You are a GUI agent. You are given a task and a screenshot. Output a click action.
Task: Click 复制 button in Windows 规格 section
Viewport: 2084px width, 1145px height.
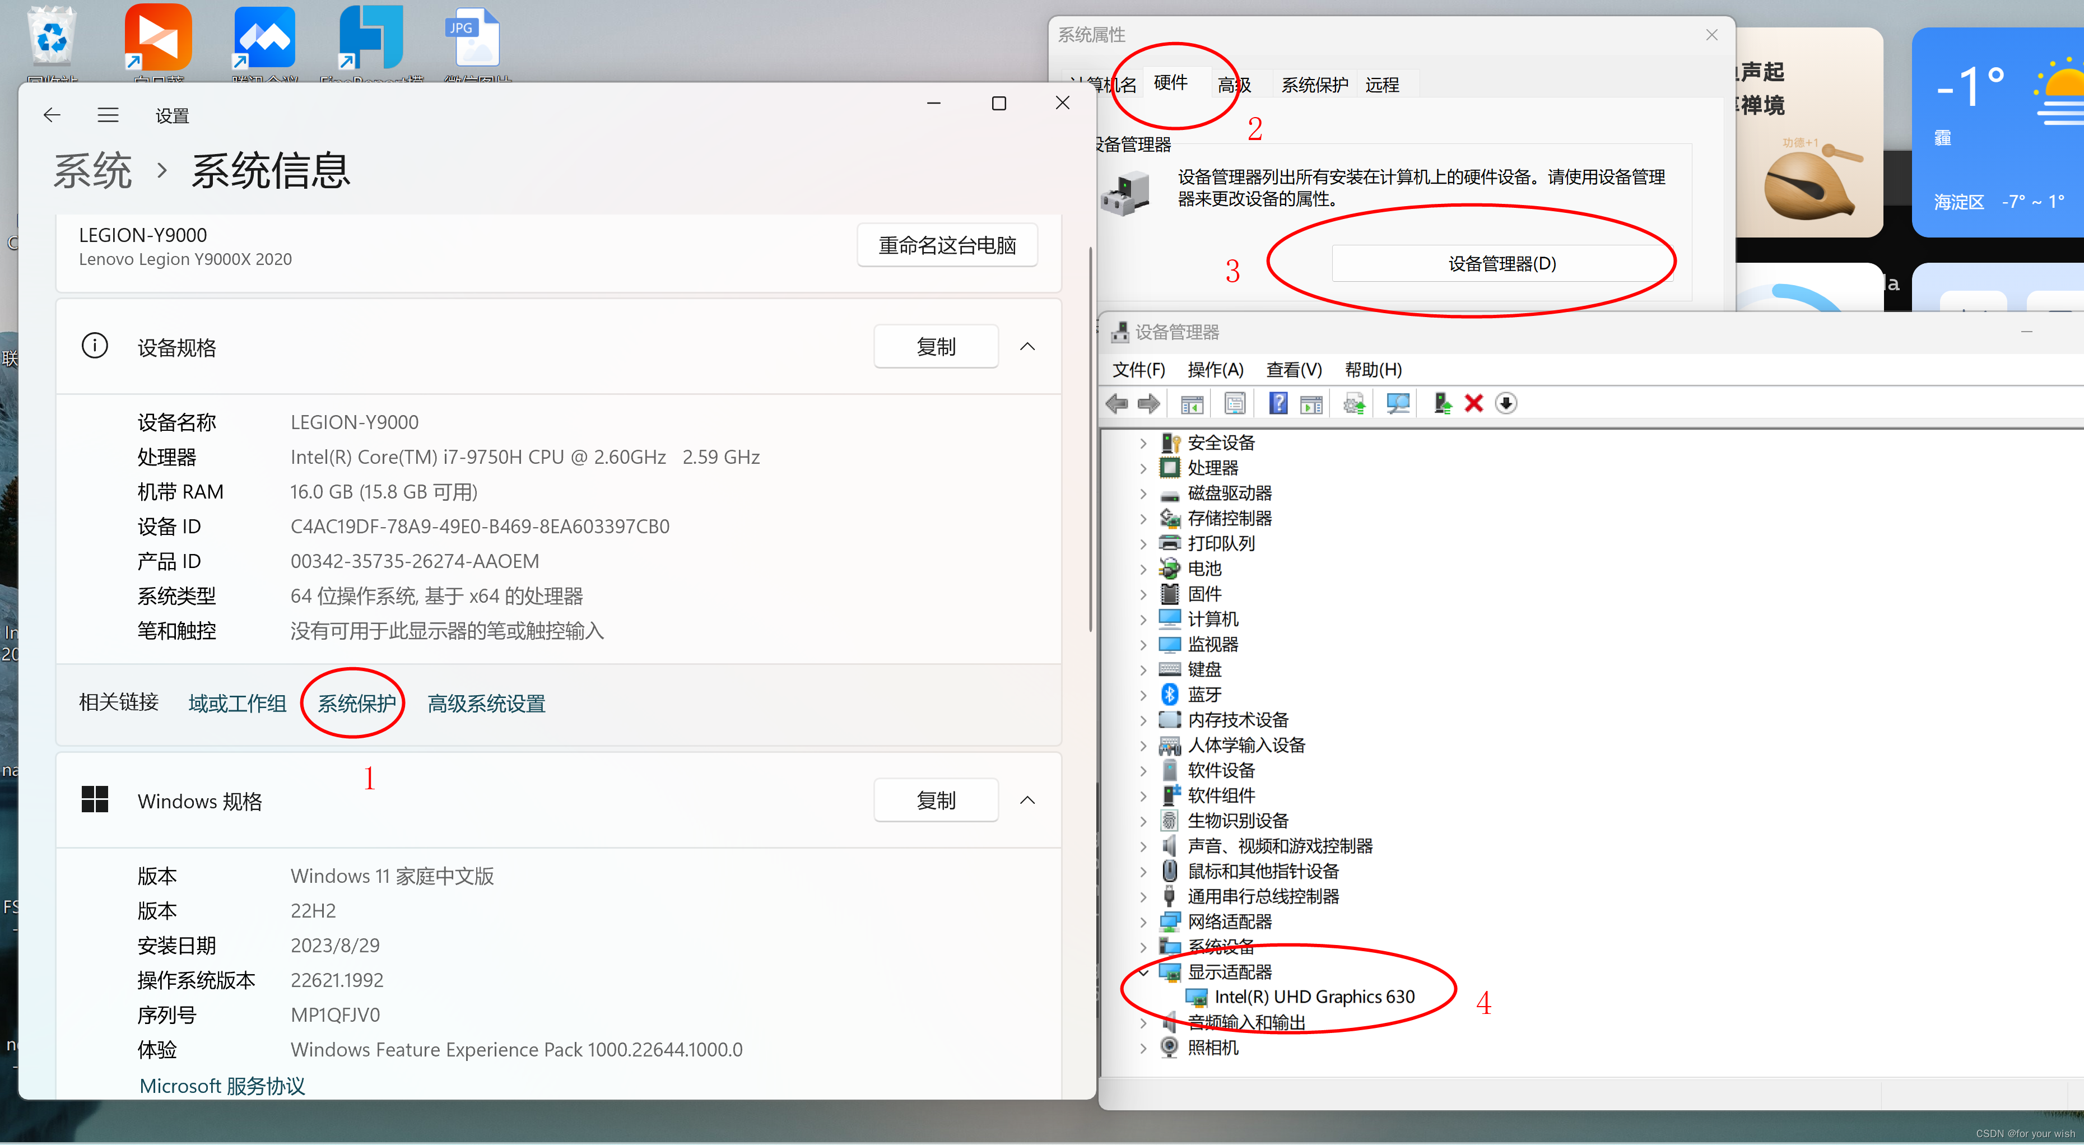click(936, 800)
